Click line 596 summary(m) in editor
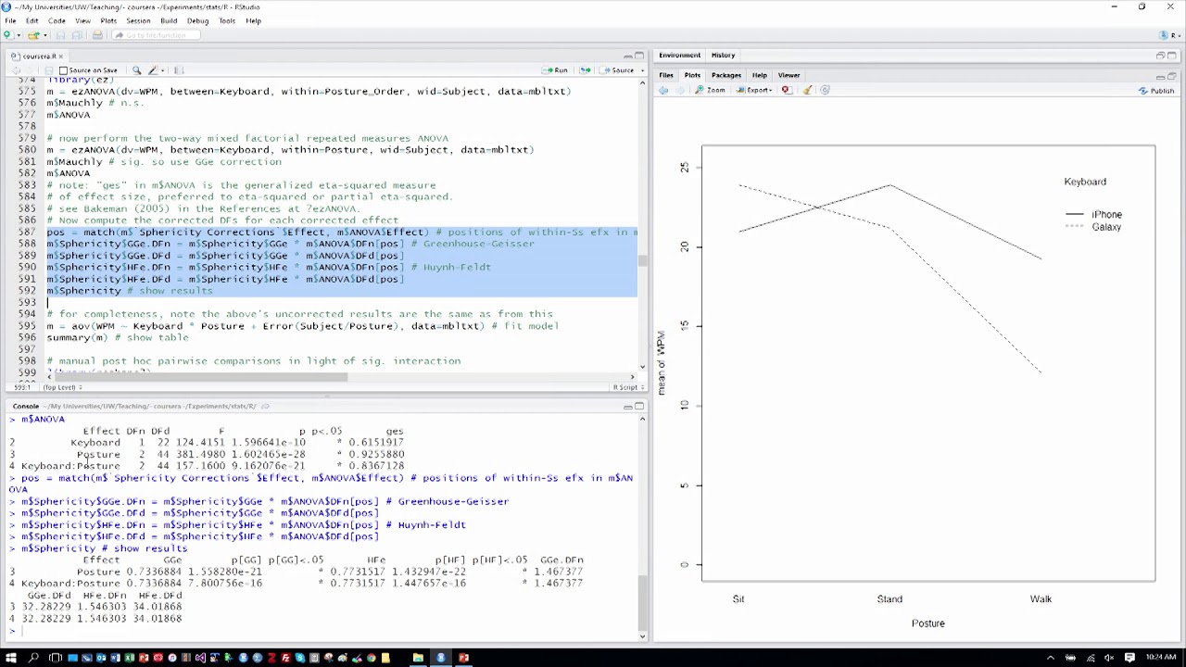The height and width of the screenshot is (667, 1186). point(118,337)
